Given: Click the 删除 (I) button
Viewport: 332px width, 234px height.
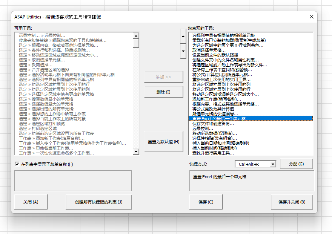Looking at the screenshot, I should (x=163, y=92).
